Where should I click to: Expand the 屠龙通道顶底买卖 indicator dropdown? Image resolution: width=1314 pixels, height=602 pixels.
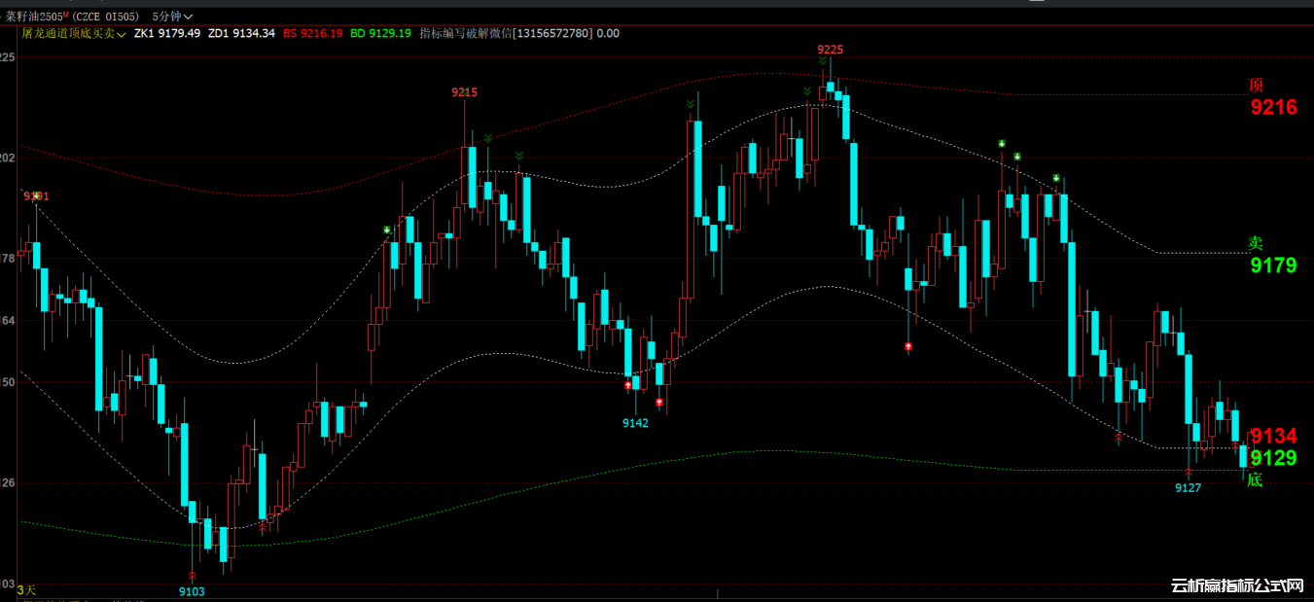(x=74, y=33)
